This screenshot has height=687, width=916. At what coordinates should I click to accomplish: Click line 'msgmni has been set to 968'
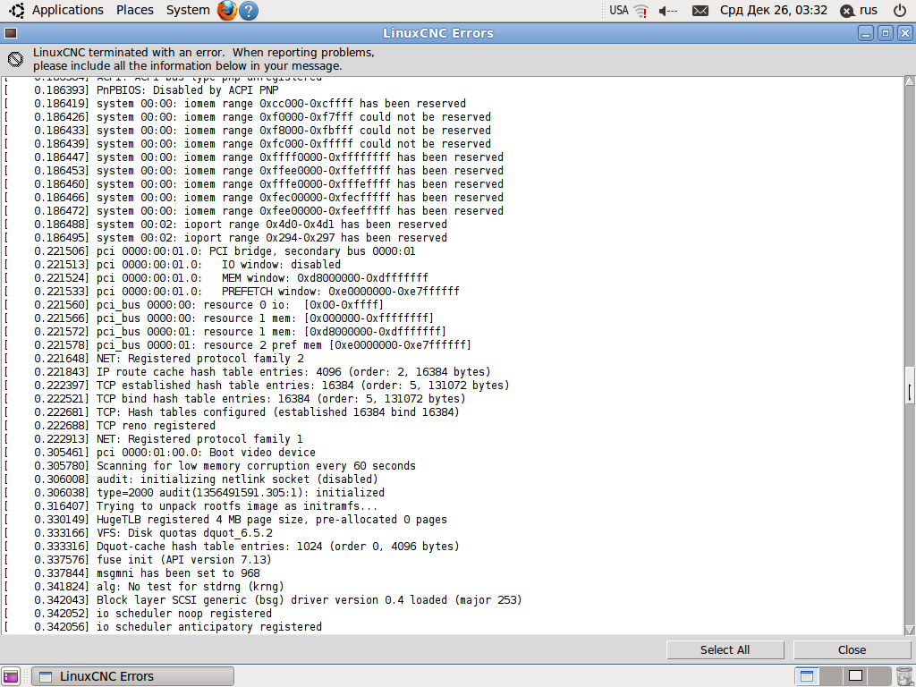click(178, 573)
